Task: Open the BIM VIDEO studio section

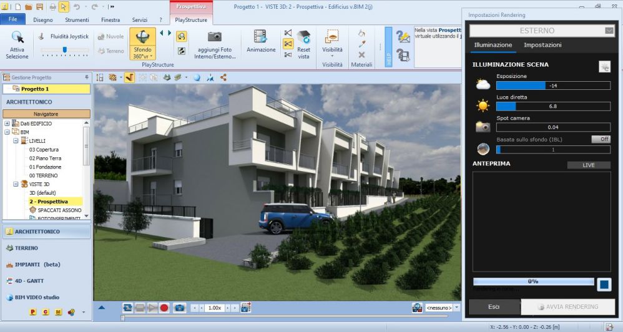Action: coord(47,297)
